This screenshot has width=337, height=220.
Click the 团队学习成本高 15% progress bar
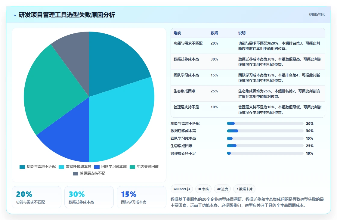265,138
